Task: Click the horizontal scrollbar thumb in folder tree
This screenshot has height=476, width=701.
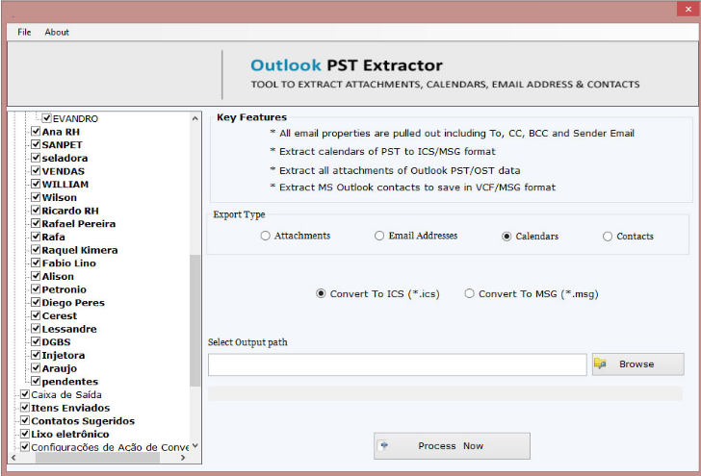Action: click(x=97, y=458)
